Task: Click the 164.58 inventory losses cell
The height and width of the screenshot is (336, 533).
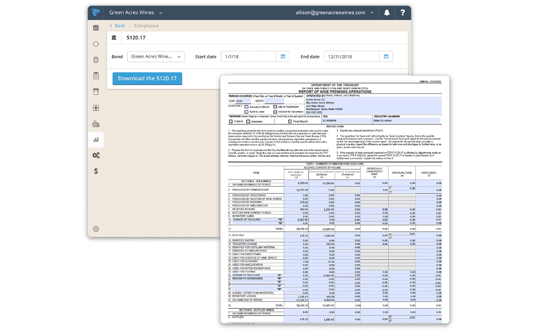Action: pyautogui.click(x=322, y=296)
